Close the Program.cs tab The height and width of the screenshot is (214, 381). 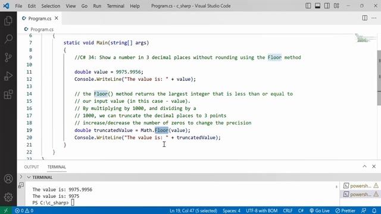click(x=57, y=18)
